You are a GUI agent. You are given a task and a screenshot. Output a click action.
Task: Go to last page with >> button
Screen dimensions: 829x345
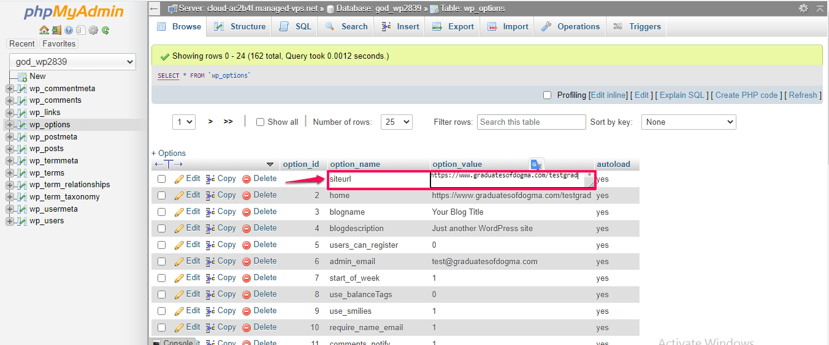tap(228, 122)
